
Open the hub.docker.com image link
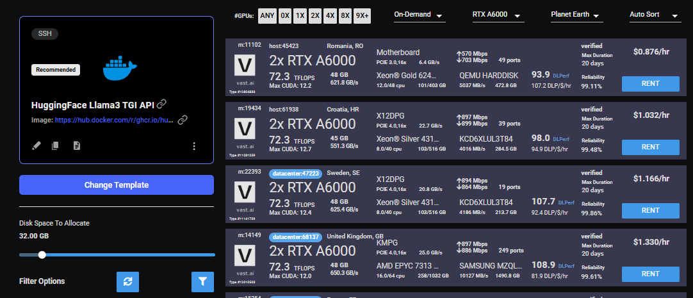[x=114, y=120]
